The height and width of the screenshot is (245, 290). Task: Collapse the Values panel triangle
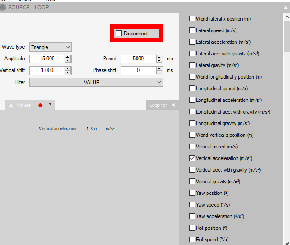pos(11,105)
